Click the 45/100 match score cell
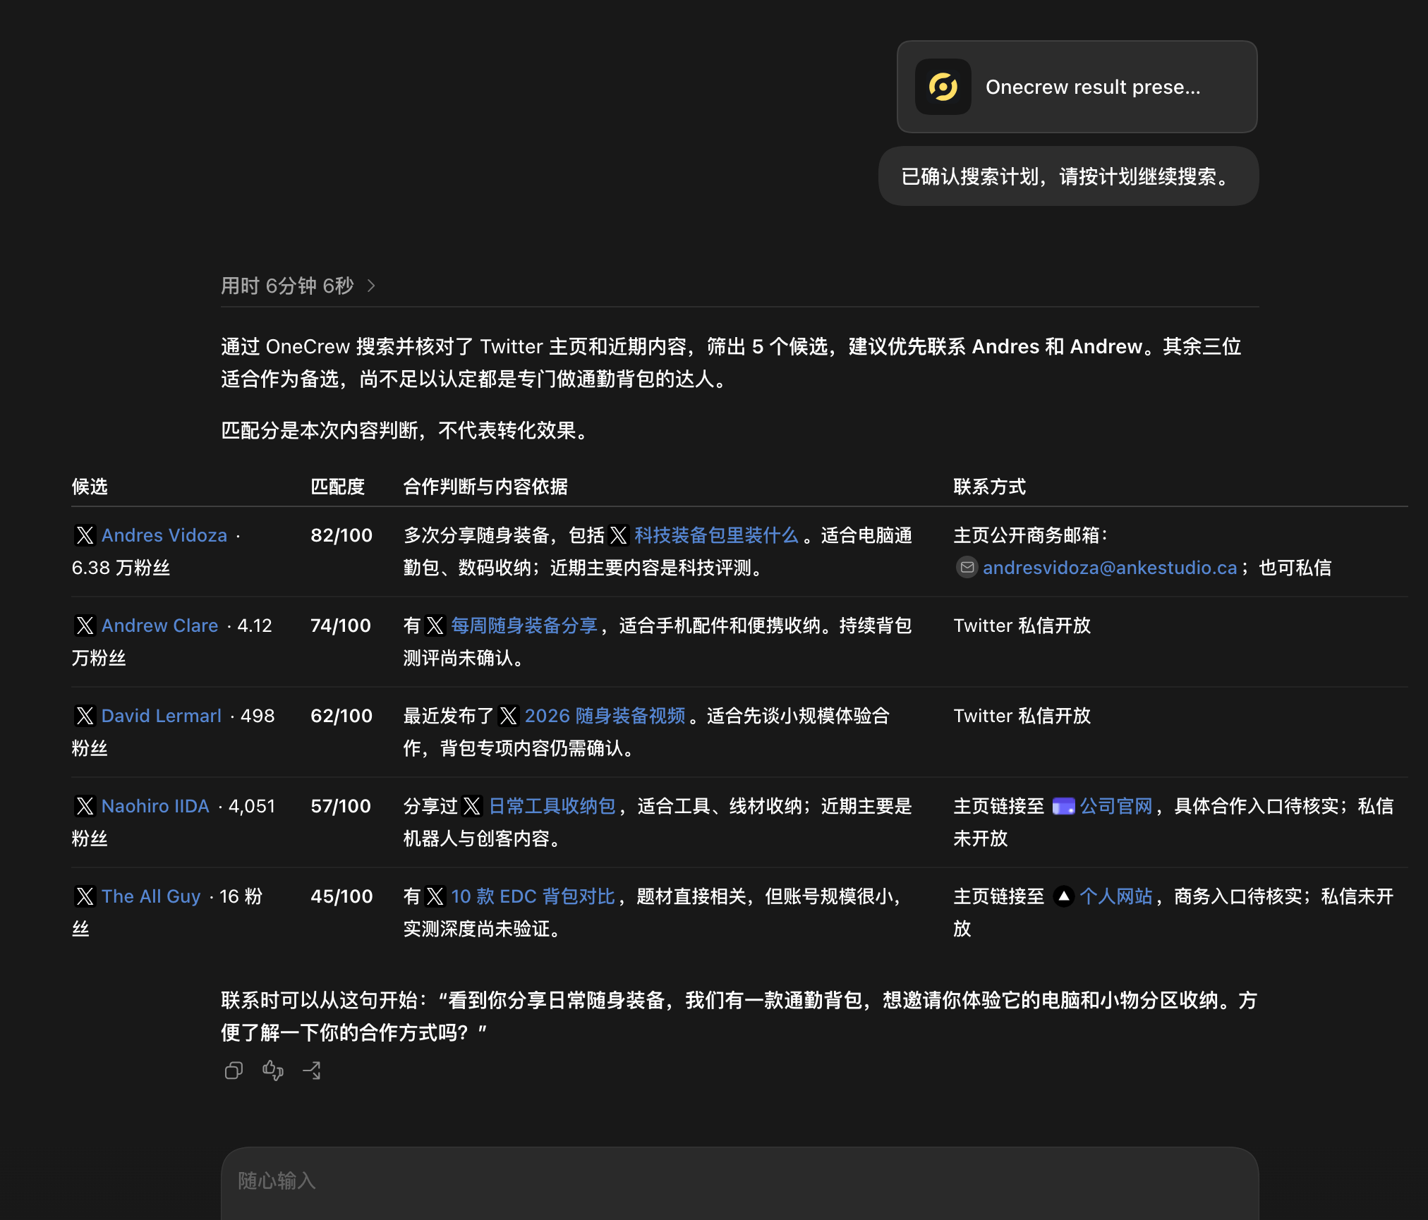The width and height of the screenshot is (1428, 1220). (341, 896)
